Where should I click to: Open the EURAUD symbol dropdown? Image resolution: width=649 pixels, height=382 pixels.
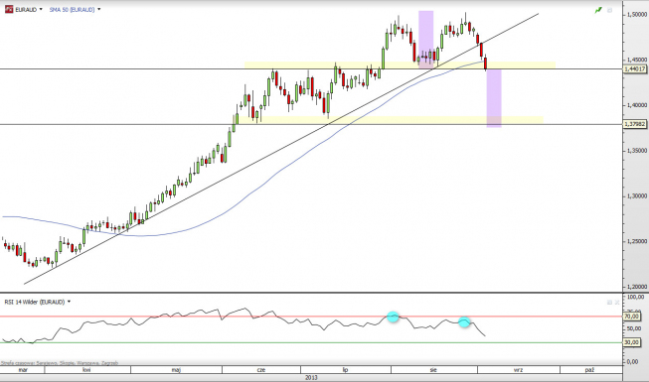41,9
